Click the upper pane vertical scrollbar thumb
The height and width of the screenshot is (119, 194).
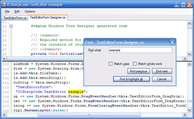(x=189, y=28)
